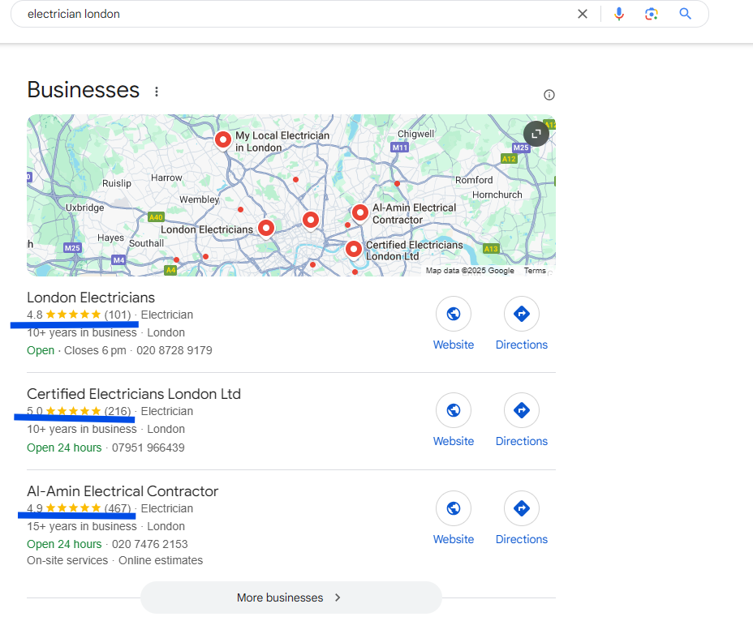Click the More businesses button
753x621 pixels.
(x=290, y=597)
